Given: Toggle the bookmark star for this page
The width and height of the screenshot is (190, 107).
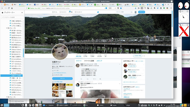Looking at the screenshot, I should tap(121, 8).
